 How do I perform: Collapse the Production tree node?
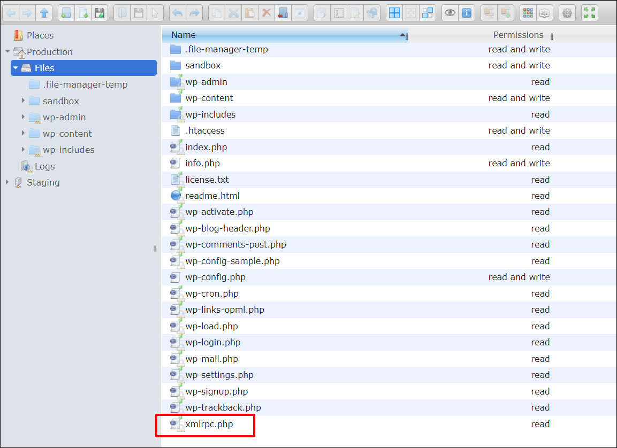tap(7, 51)
